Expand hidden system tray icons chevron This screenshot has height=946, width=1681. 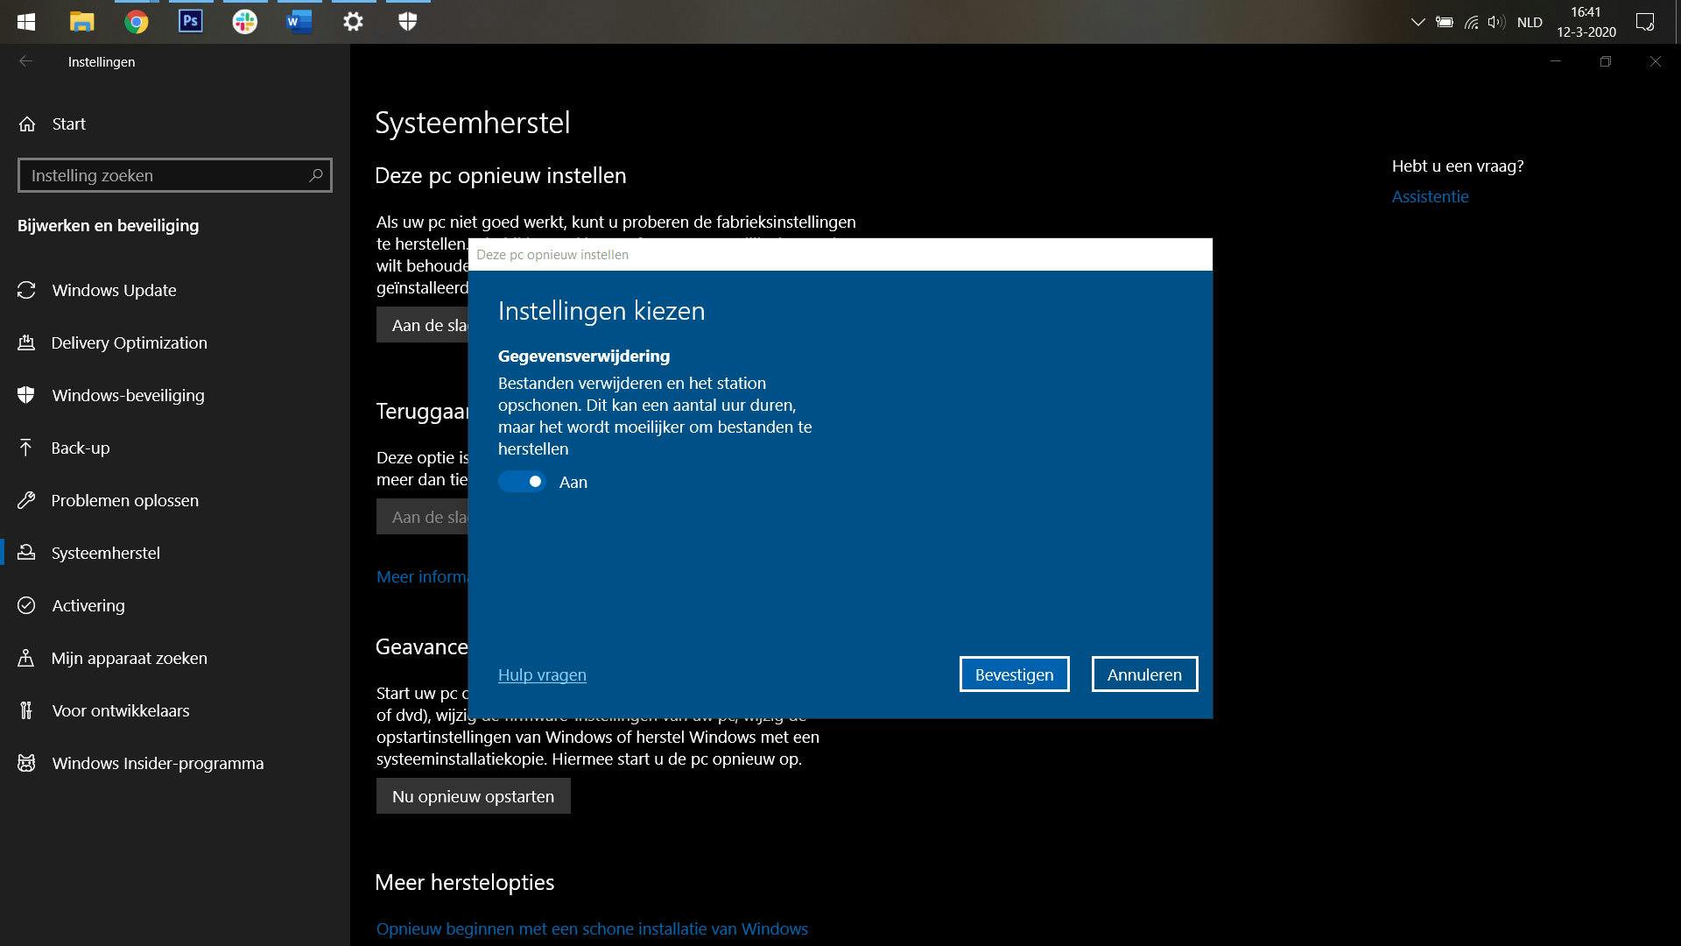(x=1417, y=22)
